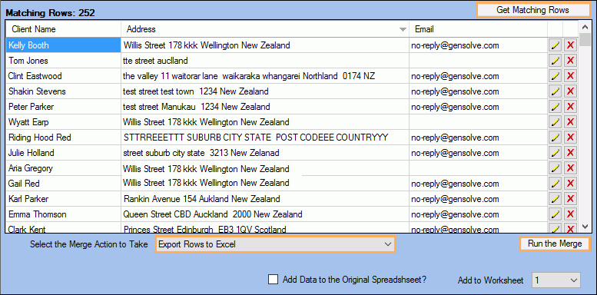Viewport: 597px width, 295px height.
Task: Expand the Add to Worksheet dropdown
Action: click(x=556, y=280)
